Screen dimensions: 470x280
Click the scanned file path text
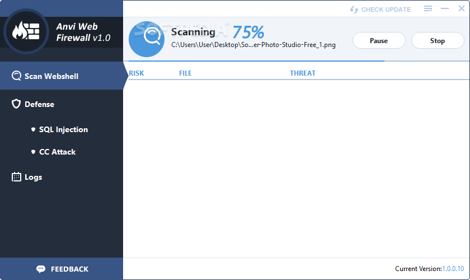pos(253,45)
